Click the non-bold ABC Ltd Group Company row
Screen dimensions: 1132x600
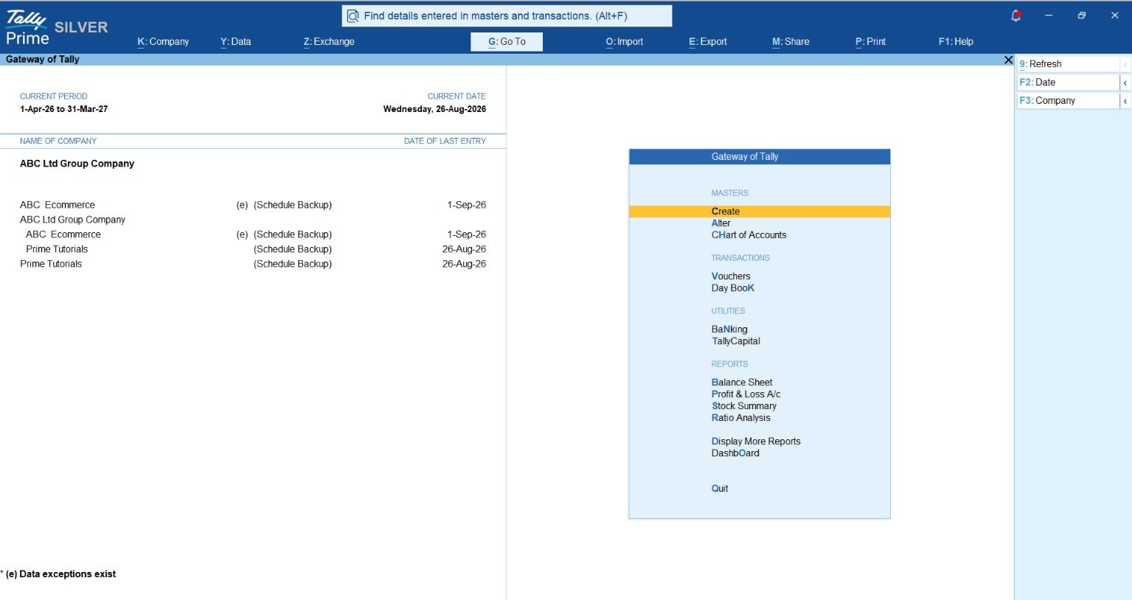72,220
